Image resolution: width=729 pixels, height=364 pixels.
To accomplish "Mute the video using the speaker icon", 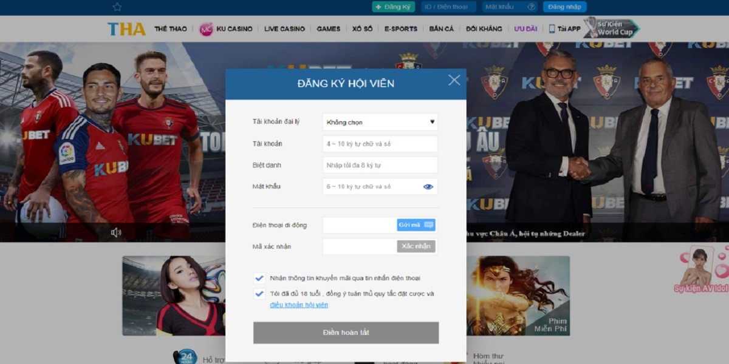I will pos(116,232).
